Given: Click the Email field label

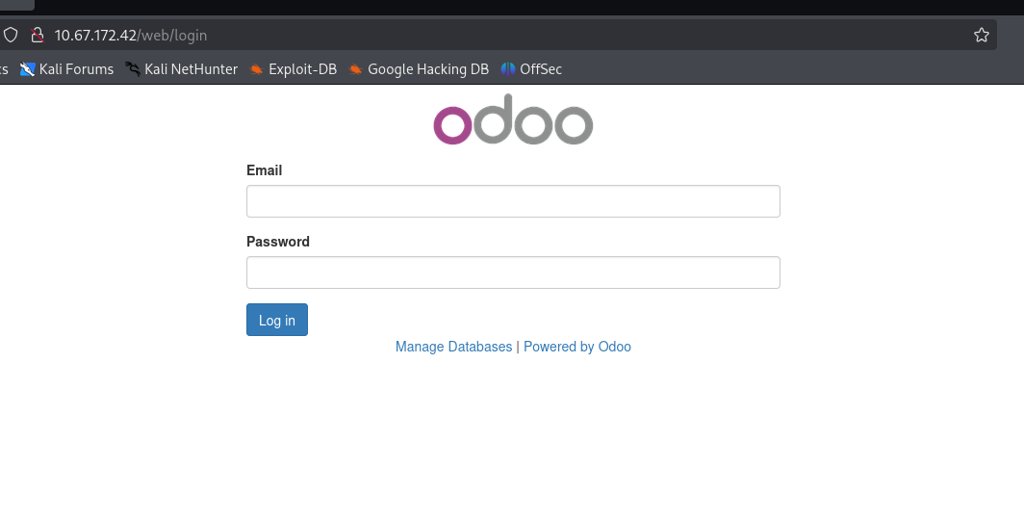Looking at the screenshot, I should point(265,170).
